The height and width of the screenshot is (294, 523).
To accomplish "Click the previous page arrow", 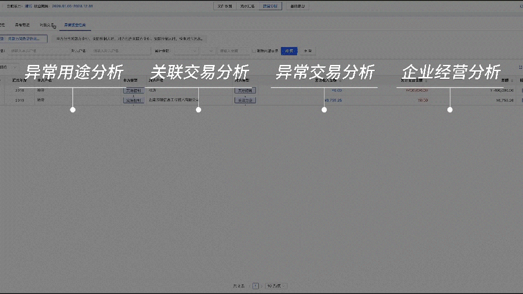I will pyautogui.click(x=250, y=286).
